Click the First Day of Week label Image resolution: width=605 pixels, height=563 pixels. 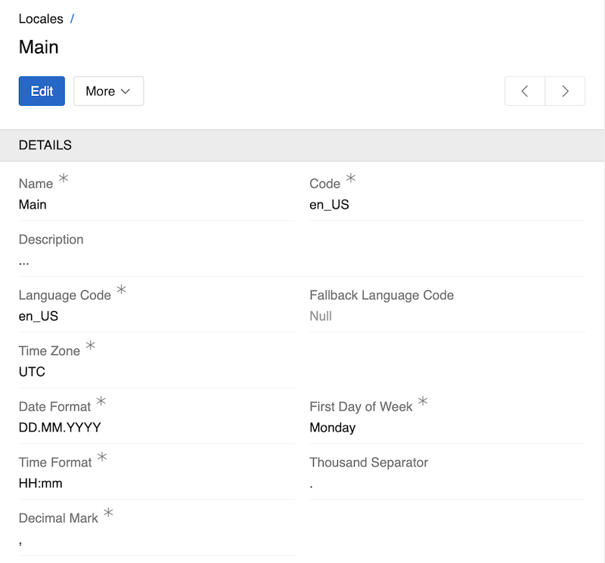(361, 407)
